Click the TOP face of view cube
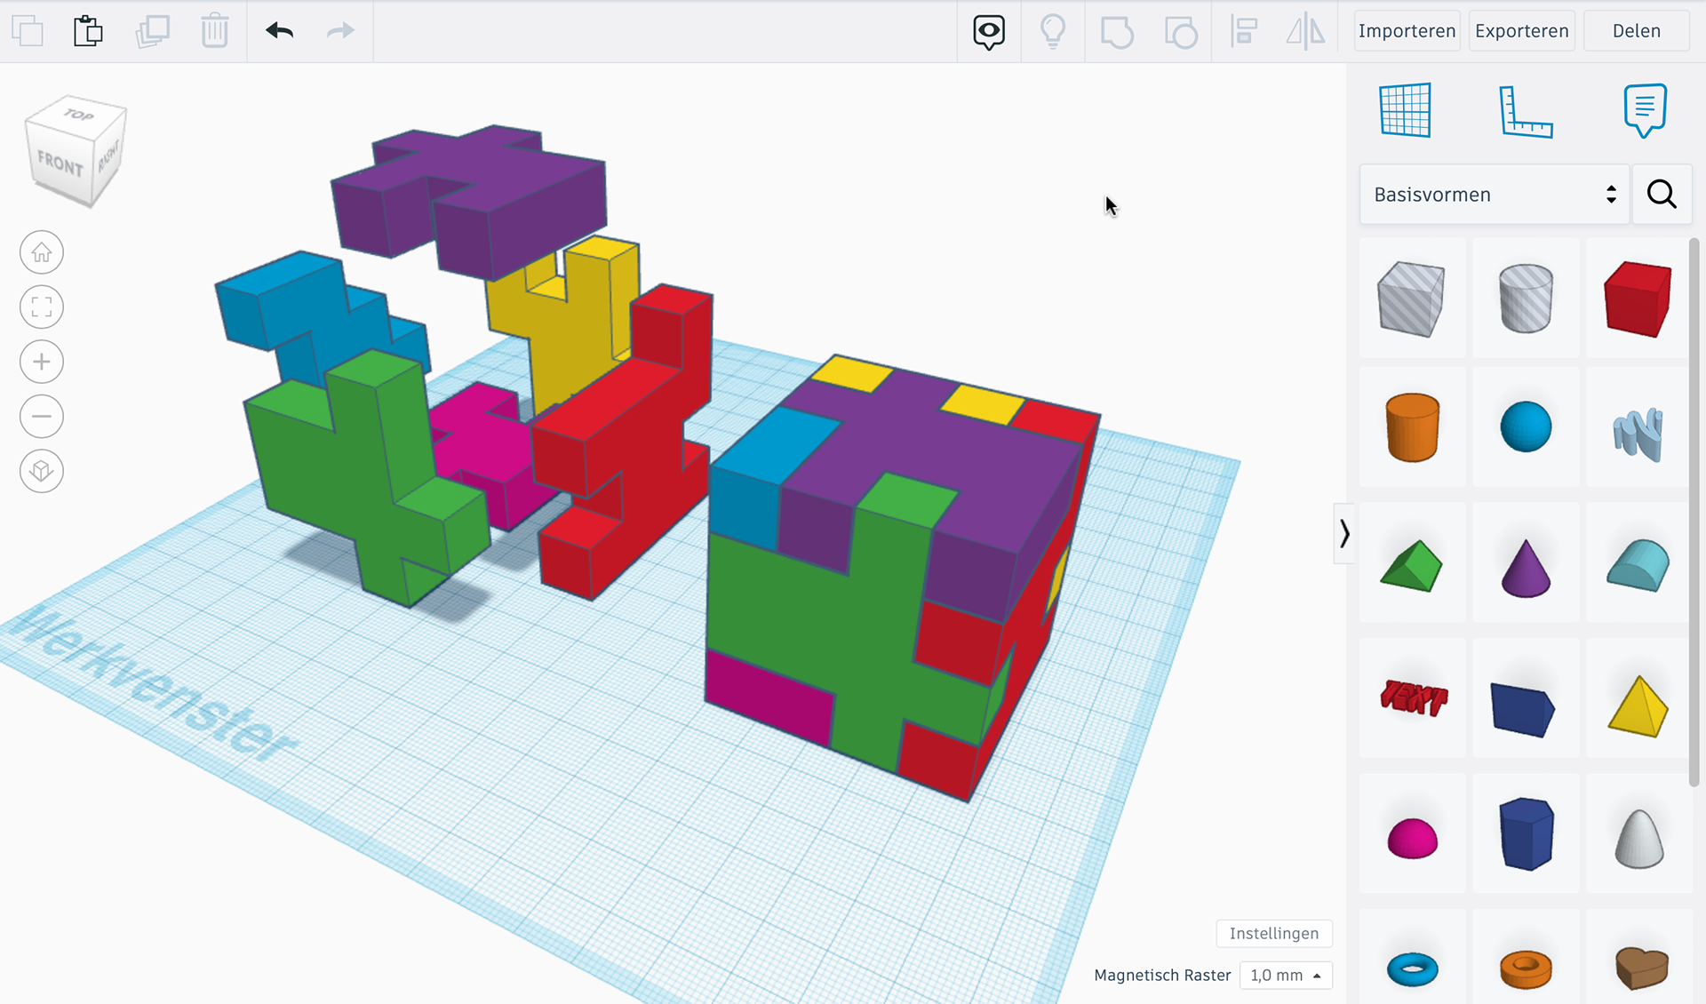 coord(78,115)
